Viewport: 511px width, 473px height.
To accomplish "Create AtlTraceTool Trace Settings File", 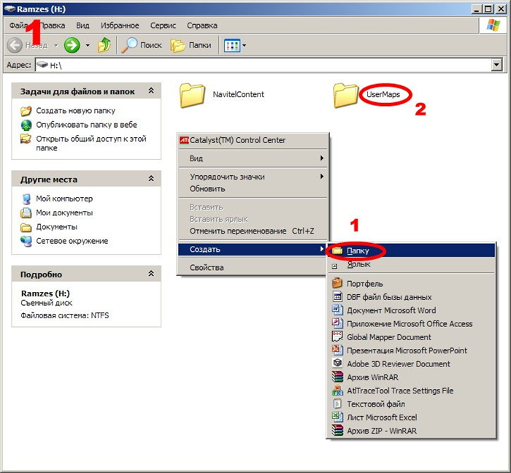I will coord(411,391).
